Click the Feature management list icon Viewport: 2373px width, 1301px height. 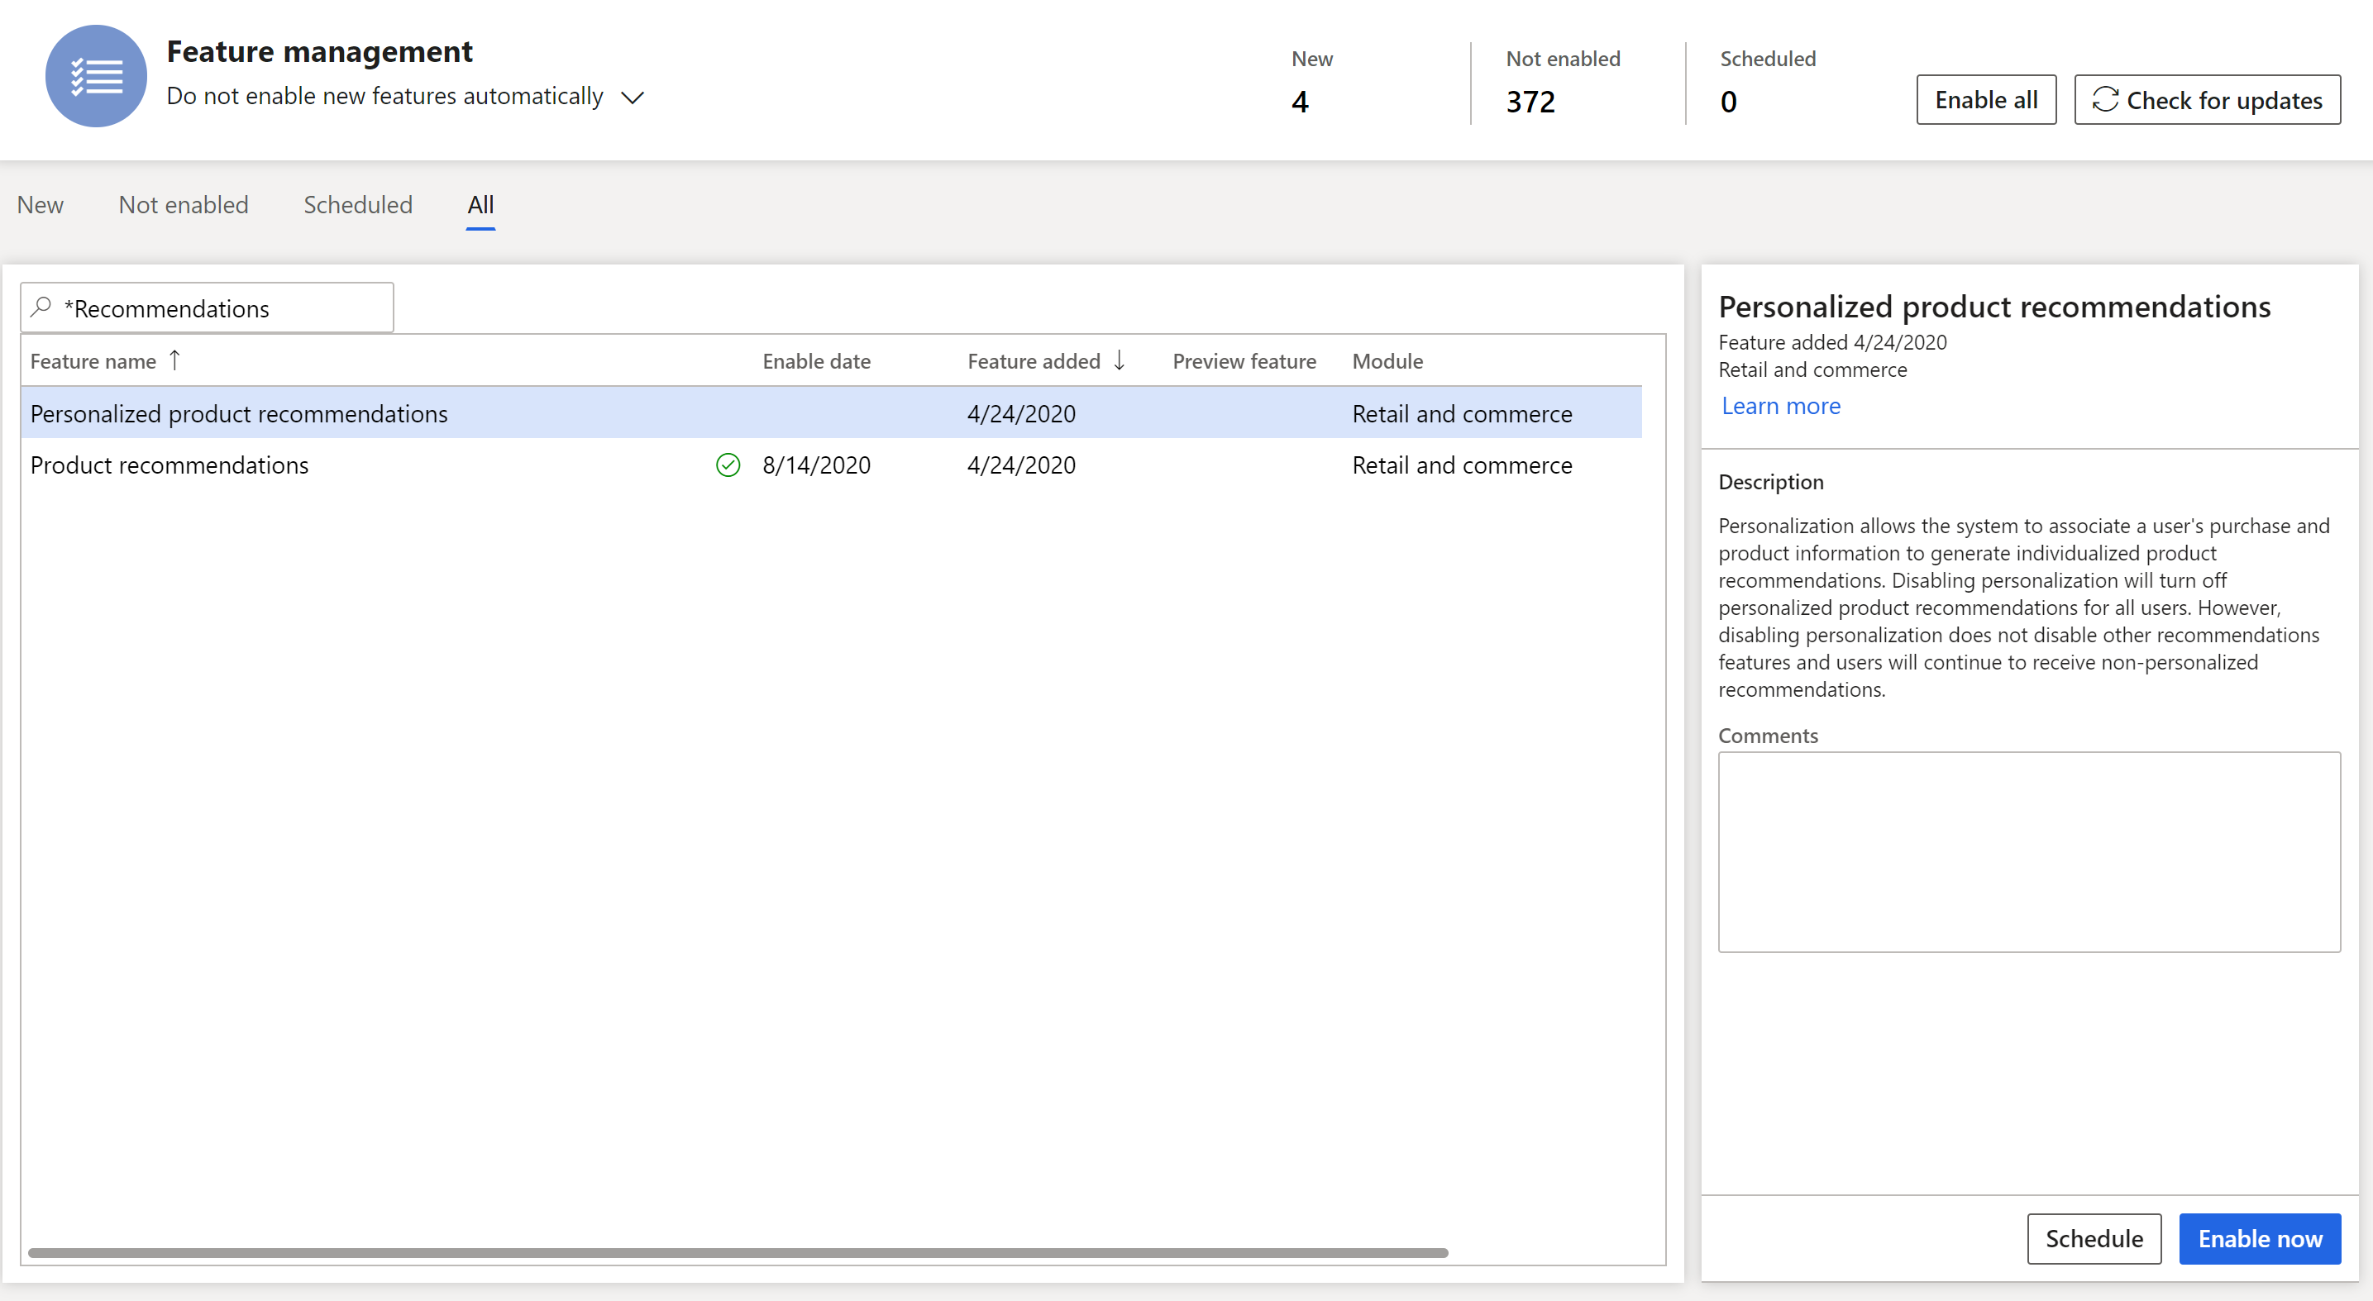pos(94,77)
